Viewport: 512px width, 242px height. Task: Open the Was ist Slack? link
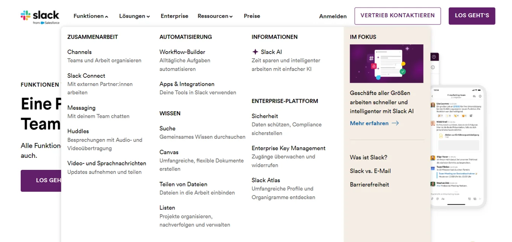(369, 157)
